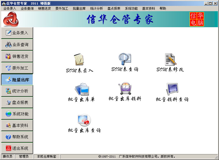
Task: Open the 系统功能 menu in menu bar
Action: click(131, 8)
